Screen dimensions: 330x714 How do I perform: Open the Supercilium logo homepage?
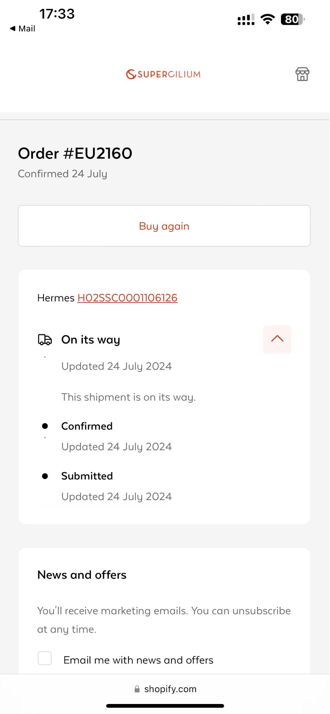(163, 74)
